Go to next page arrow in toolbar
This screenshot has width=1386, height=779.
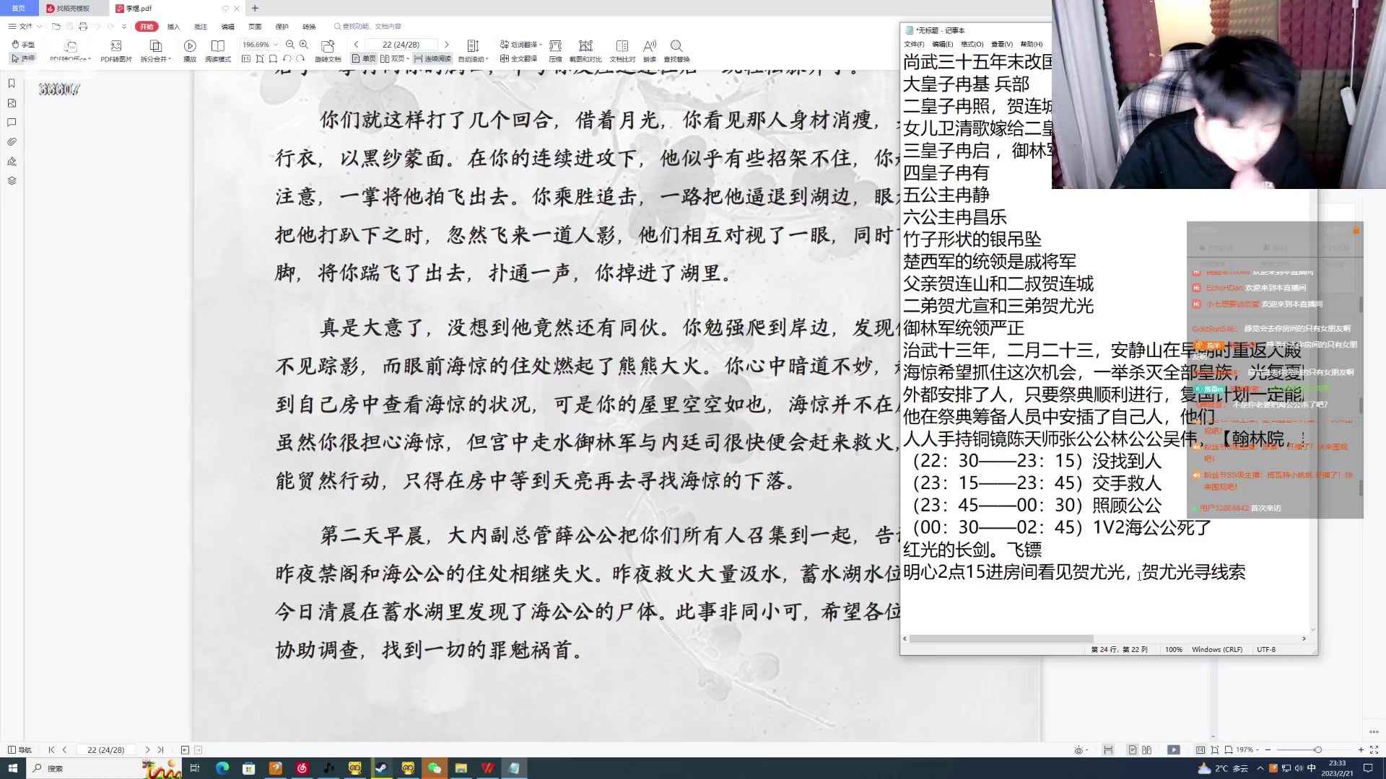447,45
